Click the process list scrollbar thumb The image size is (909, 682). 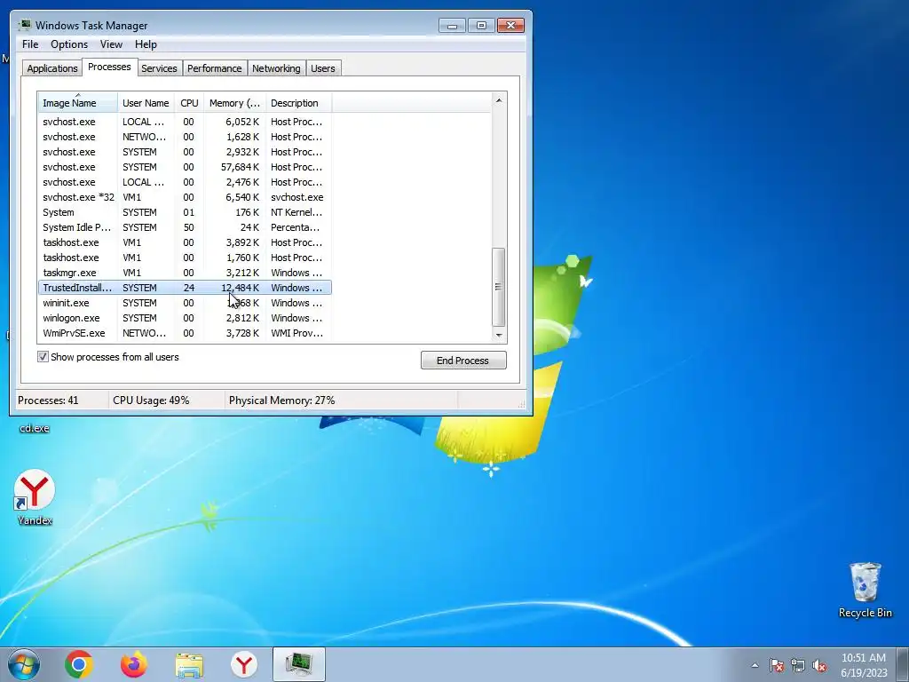tap(499, 287)
